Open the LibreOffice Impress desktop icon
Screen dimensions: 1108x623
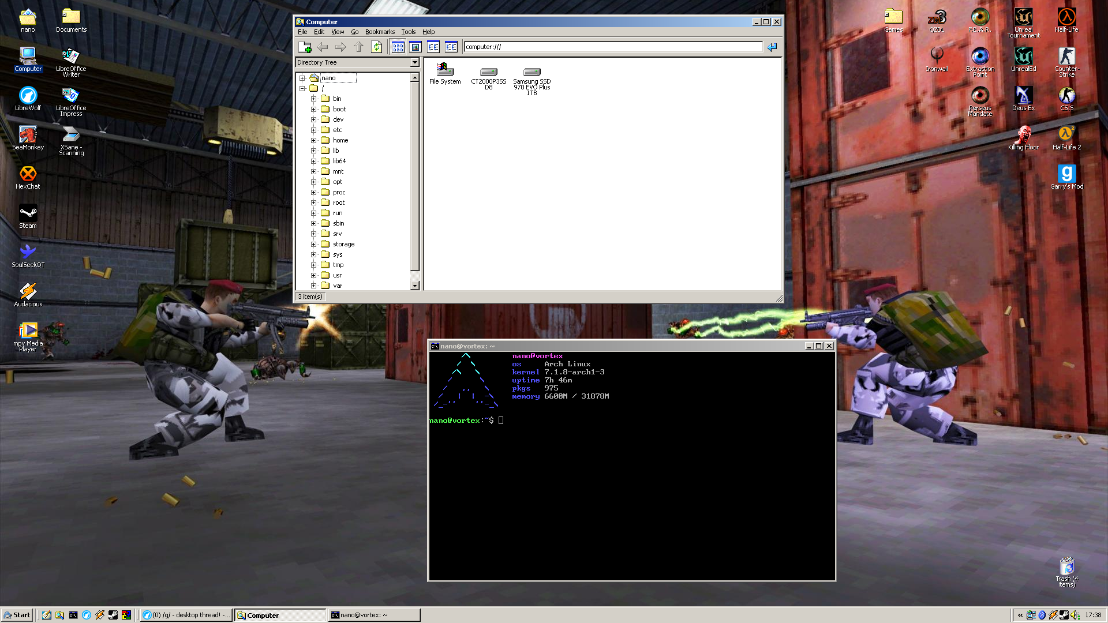coord(71,102)
